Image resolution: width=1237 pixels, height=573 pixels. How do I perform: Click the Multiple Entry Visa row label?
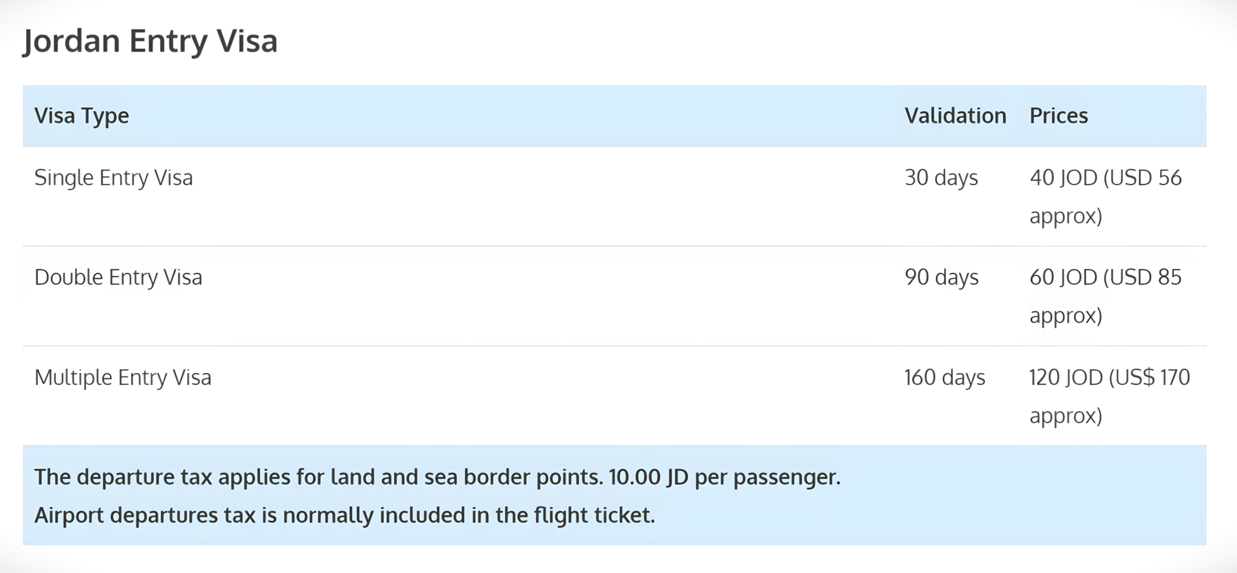[x=122, y=378]
